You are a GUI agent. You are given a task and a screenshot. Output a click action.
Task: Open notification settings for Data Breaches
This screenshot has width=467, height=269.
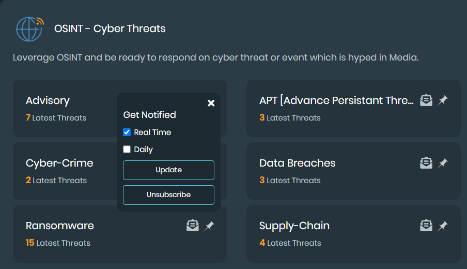pyautogui.click(x=426, y=163)
